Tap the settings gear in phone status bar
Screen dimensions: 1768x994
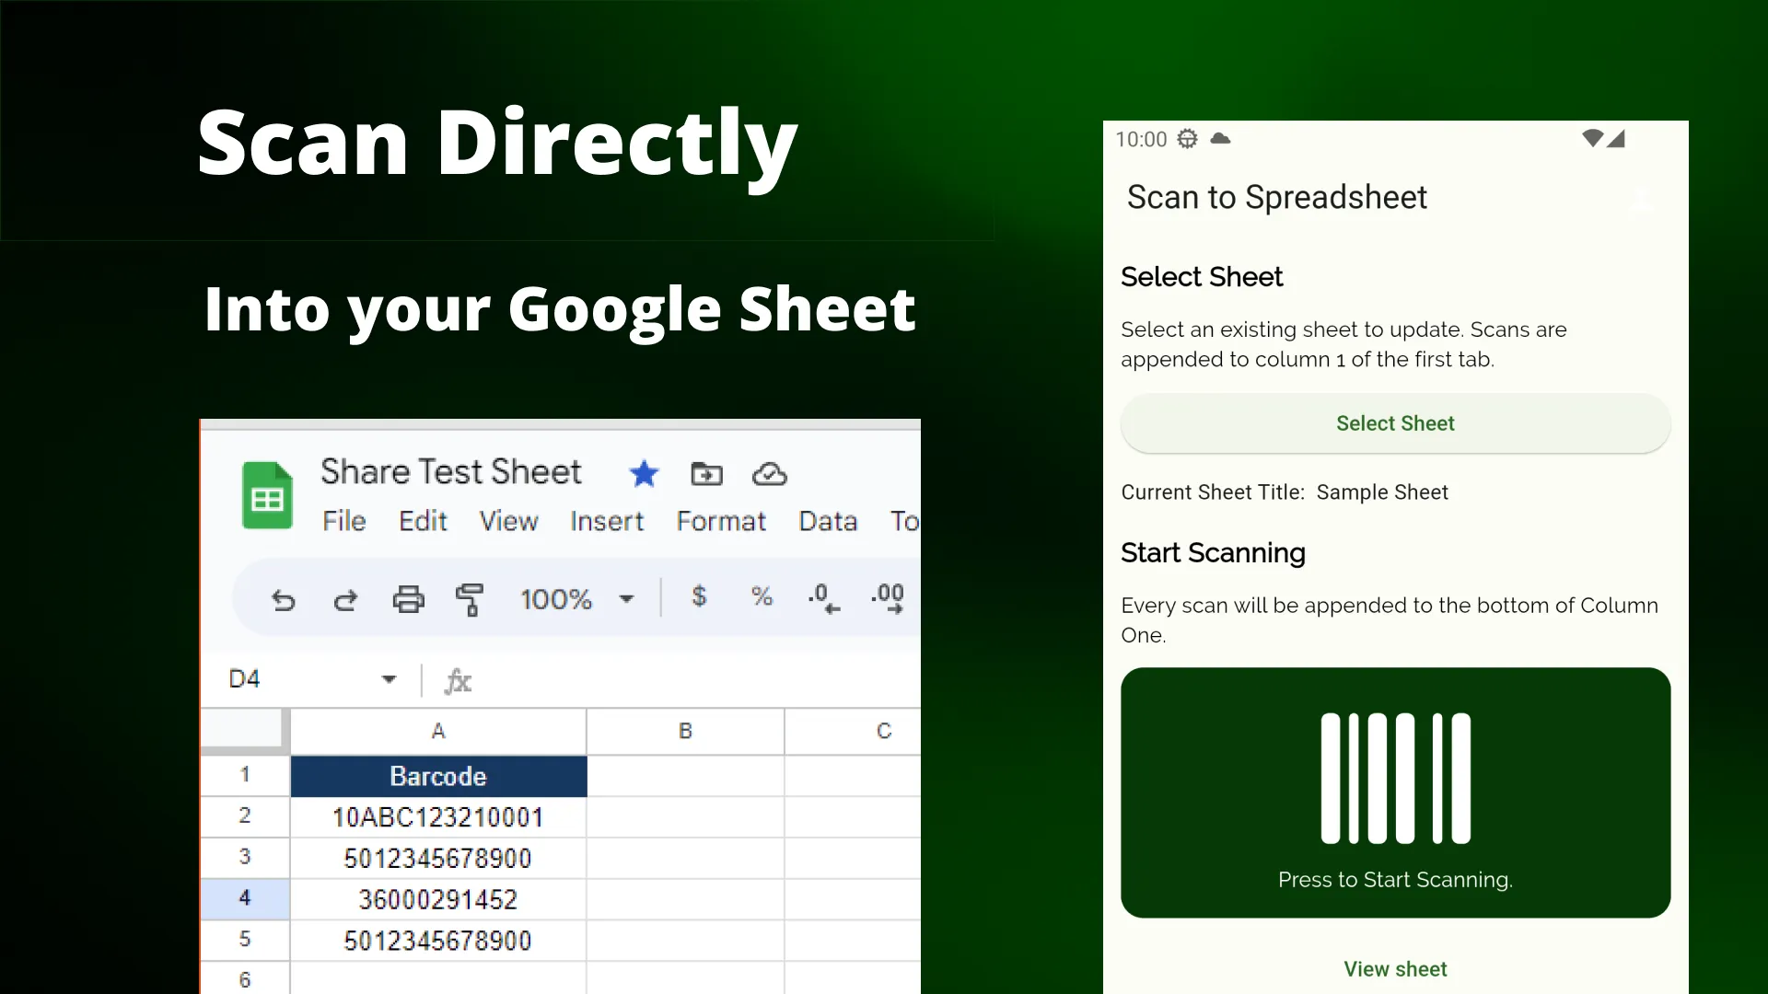1188,139
